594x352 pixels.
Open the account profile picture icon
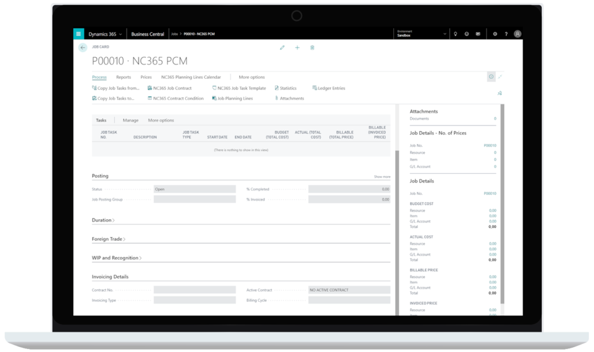518,34
